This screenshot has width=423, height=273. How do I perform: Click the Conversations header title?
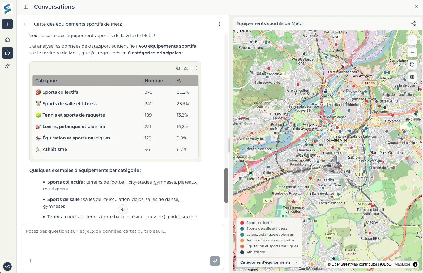coord(54,7)
